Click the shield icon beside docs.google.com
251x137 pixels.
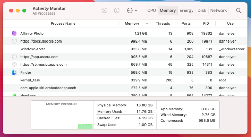click(x=14, y=41)
